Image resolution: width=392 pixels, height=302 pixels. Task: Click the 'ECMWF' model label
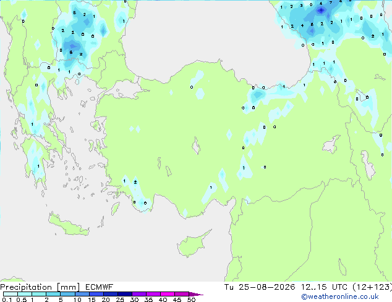[x=100, y=287]
